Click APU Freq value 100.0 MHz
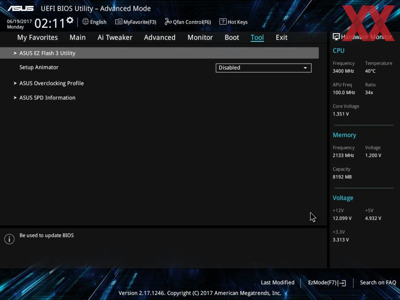The height and width of the screenshot is (300, 400). pyautogui.click(x=344, y=93)
